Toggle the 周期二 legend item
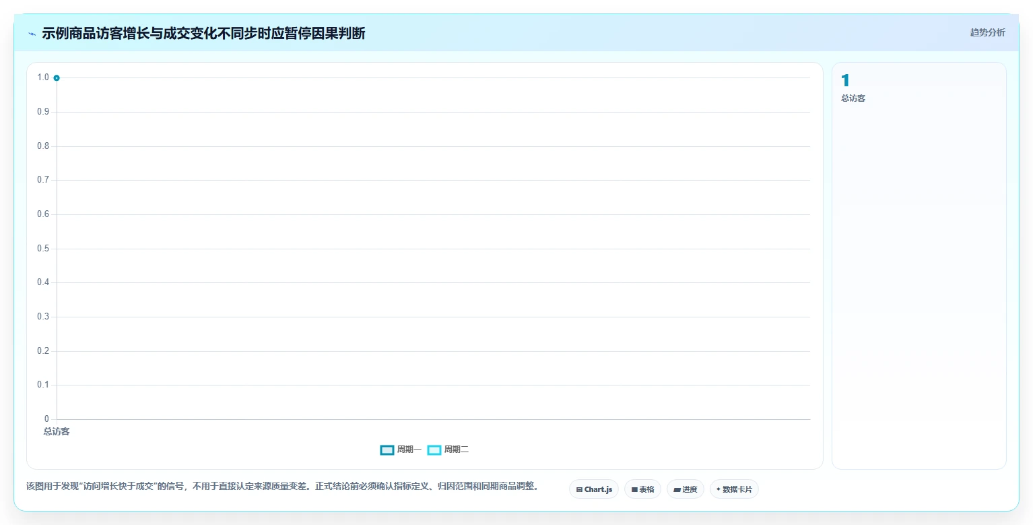The width and height of the screenshot is (1033, 525). click(x=448, y=450)
